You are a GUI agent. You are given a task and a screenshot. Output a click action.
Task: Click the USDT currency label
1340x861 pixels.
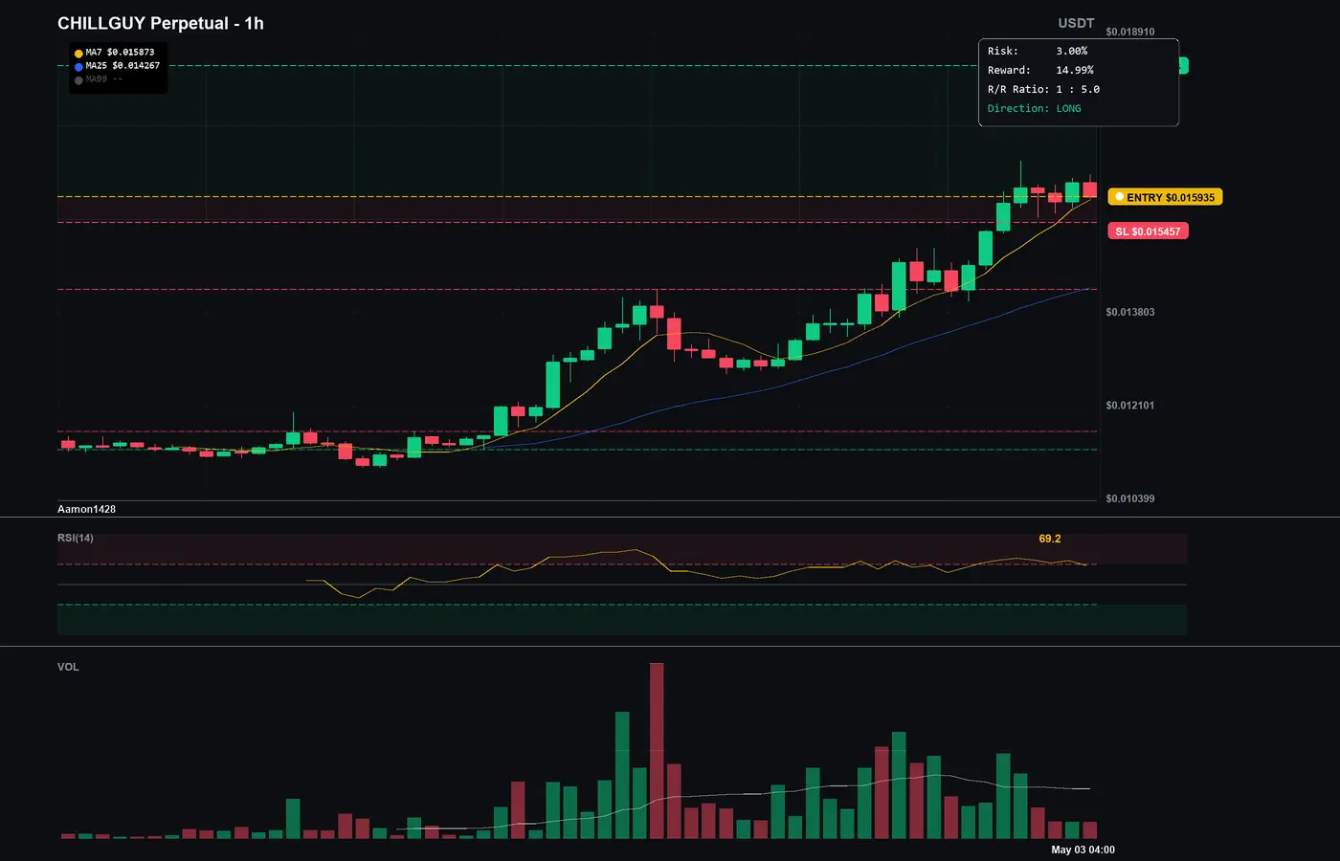point(1076,23)
